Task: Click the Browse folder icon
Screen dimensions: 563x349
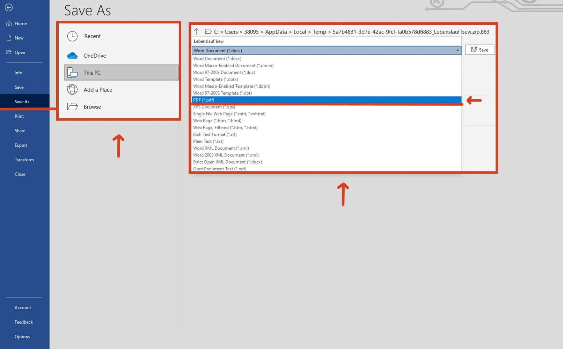Action: pyautogui.click(x=72, y=107)
